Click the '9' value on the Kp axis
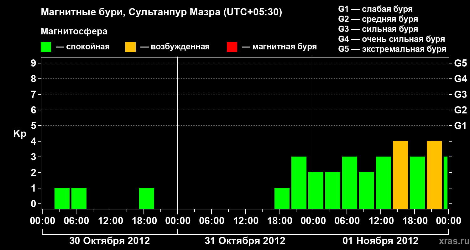 click(x=34, y=63)
